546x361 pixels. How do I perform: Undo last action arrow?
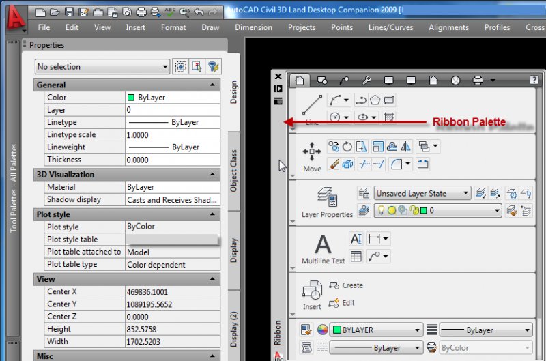point(199,12)
